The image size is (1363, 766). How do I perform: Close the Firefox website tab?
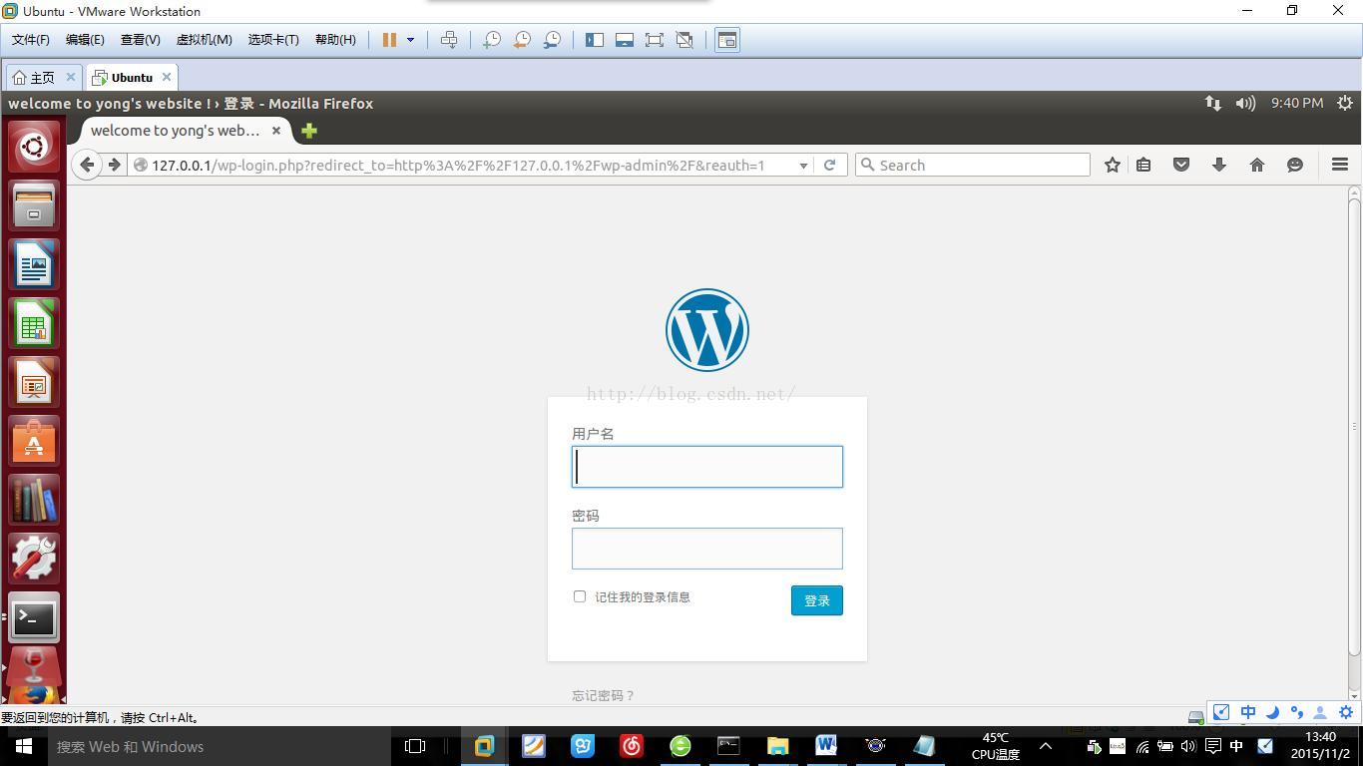point(276,131)
